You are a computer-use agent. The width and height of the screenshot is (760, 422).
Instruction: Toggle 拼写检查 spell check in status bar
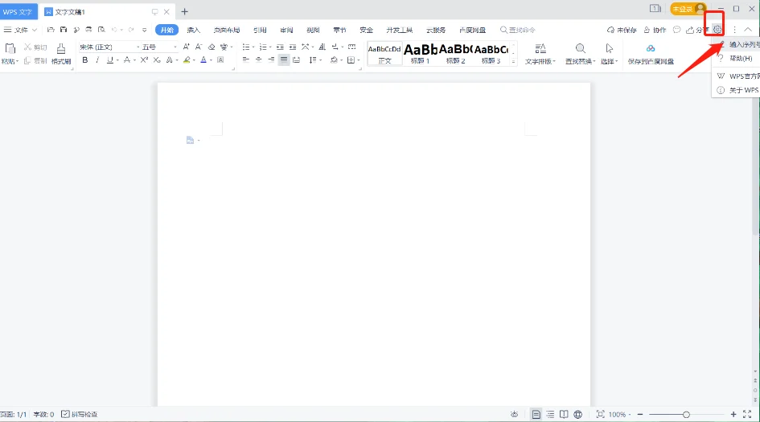[x=80, y=414]
